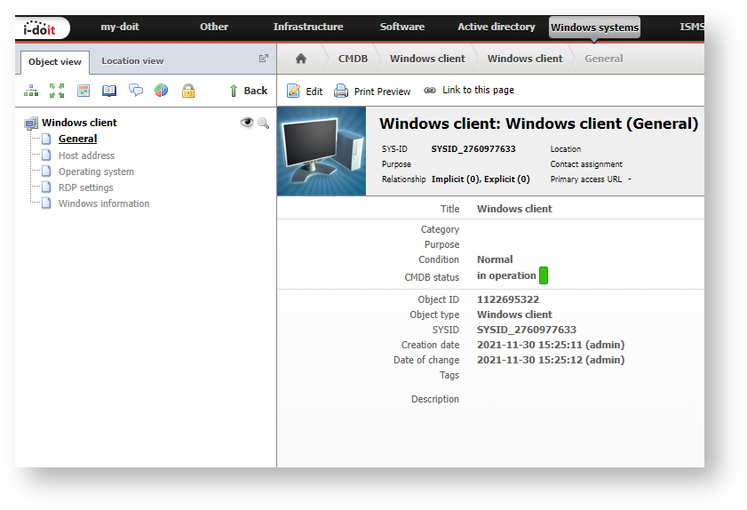This screenshot has height=510, width=747.
Task: Go to home via the breadcrumb house icon
Action: click(x=300, y=59)
